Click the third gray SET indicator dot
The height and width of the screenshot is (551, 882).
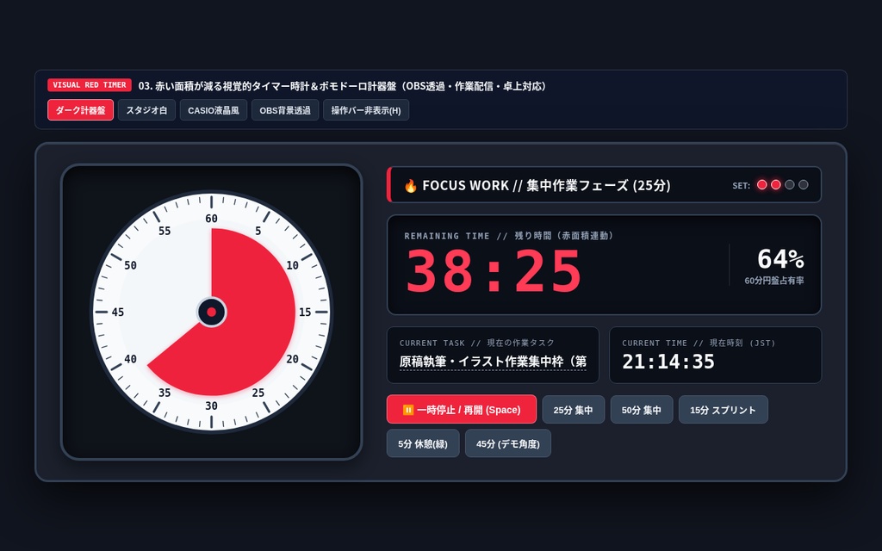[x=790, y=184]
